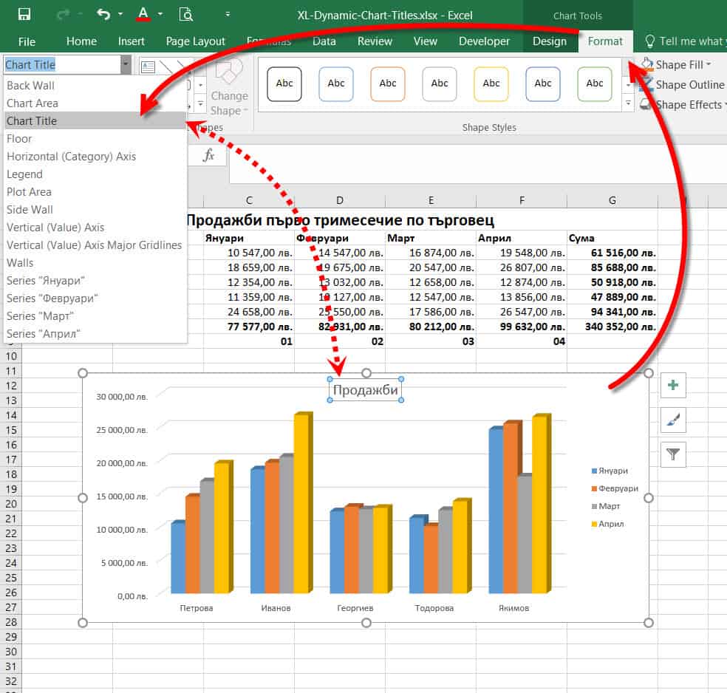Click legend entry Януари in the chart
This screenshot has height=693, width=727.
(x=610, y=471)
